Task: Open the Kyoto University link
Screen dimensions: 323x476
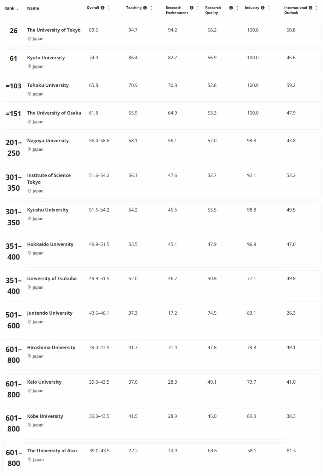Action: [x=46, y=58]
